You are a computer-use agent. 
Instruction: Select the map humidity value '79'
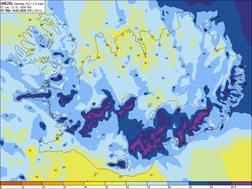point(166,58)
